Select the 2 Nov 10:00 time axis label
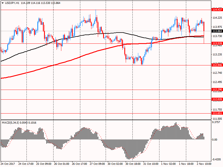Image resolution: width=223 pixels, height=167 pixels. tap(204, 164)
